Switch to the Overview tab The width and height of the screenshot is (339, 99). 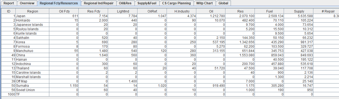27,3
